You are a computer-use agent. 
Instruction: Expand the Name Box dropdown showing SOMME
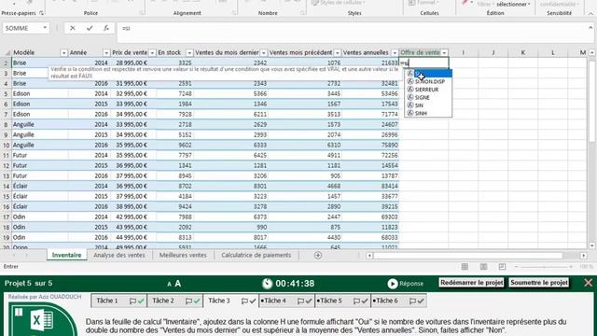pos(45,28)
